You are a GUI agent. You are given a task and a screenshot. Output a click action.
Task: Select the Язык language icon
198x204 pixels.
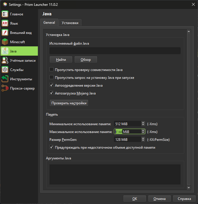tap(5, 23)
